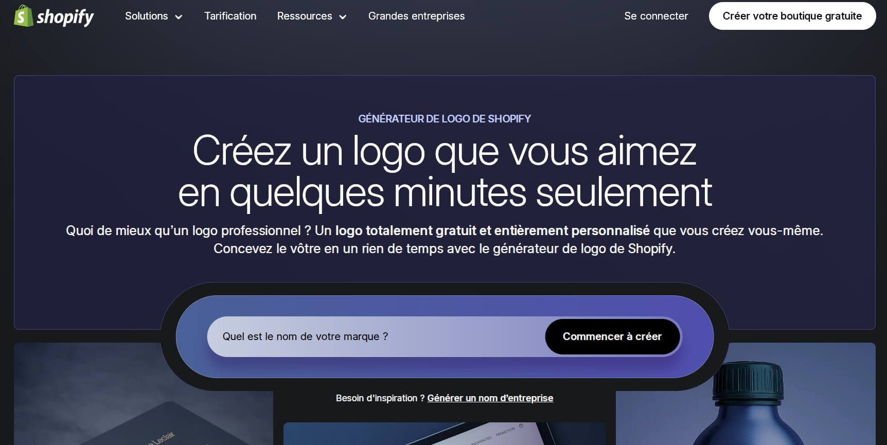Open the Solutions menu label
Viewport: 887px width, 445px height.
[x=147, y=16]
